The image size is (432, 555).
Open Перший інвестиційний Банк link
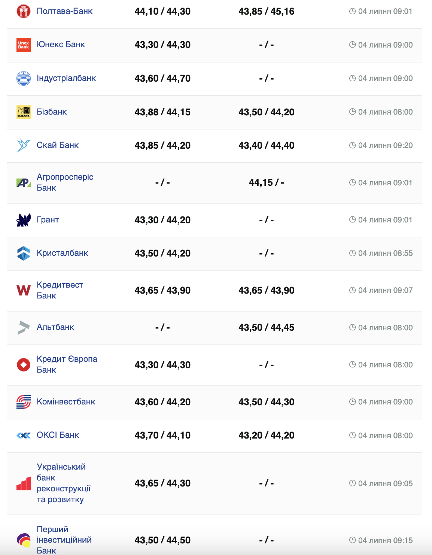click(x=64, y=540)
